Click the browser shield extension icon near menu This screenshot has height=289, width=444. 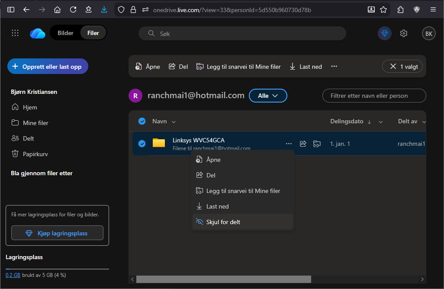[x=417, y=10]
